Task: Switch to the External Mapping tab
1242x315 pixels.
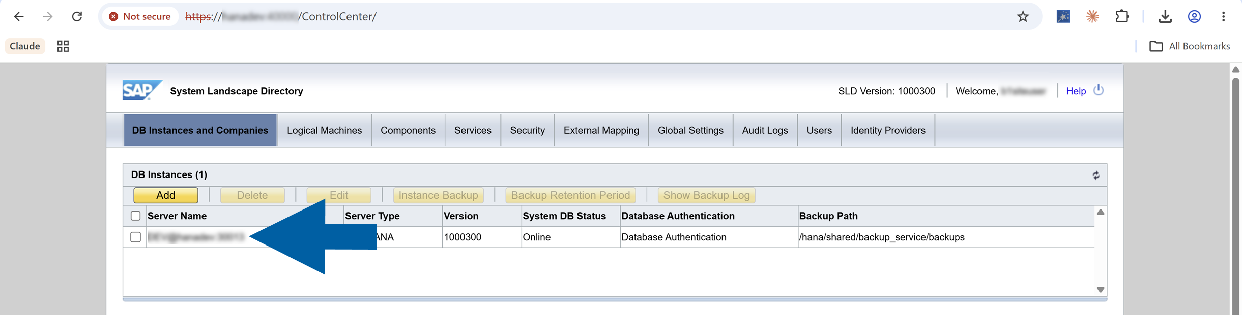Action: point(601,130)
